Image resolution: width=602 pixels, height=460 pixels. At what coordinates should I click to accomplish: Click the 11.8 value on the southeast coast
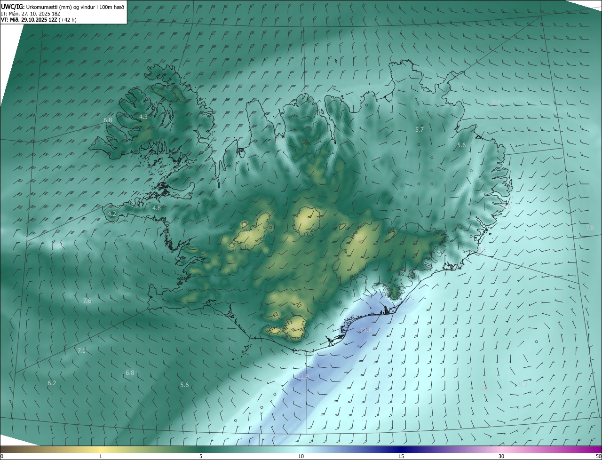coord(366,330)
